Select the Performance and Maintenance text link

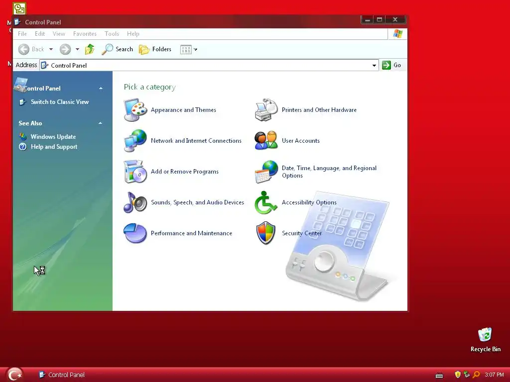click(x=191, y=233)
